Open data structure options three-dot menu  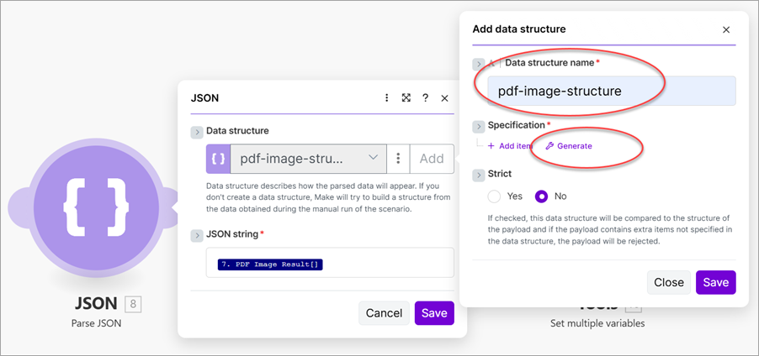398,159
